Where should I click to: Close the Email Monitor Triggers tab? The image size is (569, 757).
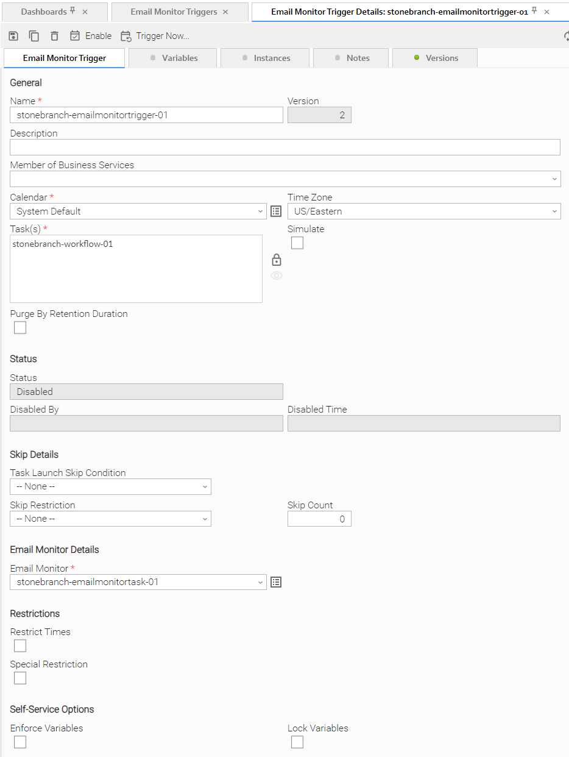[225, 12]
